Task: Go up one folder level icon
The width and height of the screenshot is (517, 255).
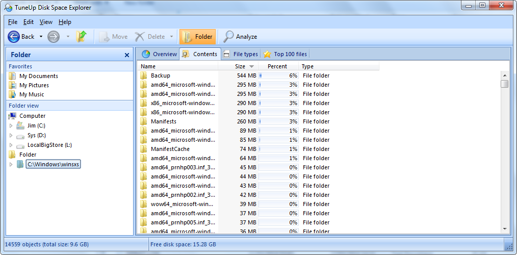Action: click(x=81, y=37)
